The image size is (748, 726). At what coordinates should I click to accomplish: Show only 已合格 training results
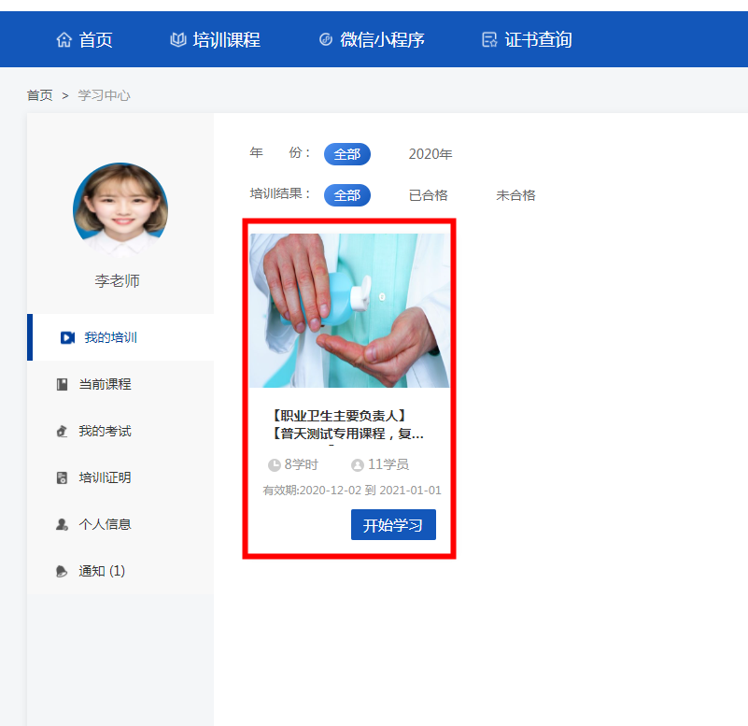428,195
